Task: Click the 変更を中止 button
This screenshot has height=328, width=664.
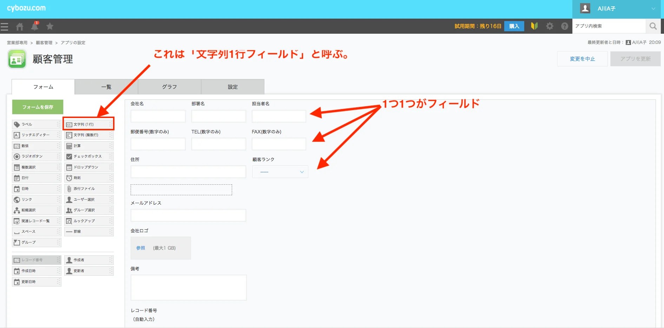Action: pos(582,59)
